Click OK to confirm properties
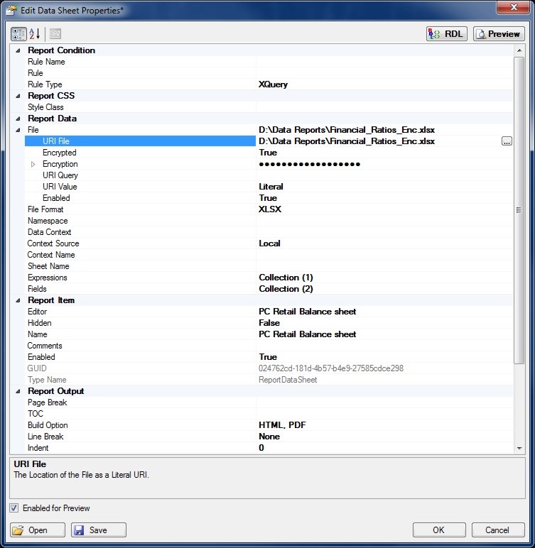Screen dimensions: 535x548 tap(438, 530)
